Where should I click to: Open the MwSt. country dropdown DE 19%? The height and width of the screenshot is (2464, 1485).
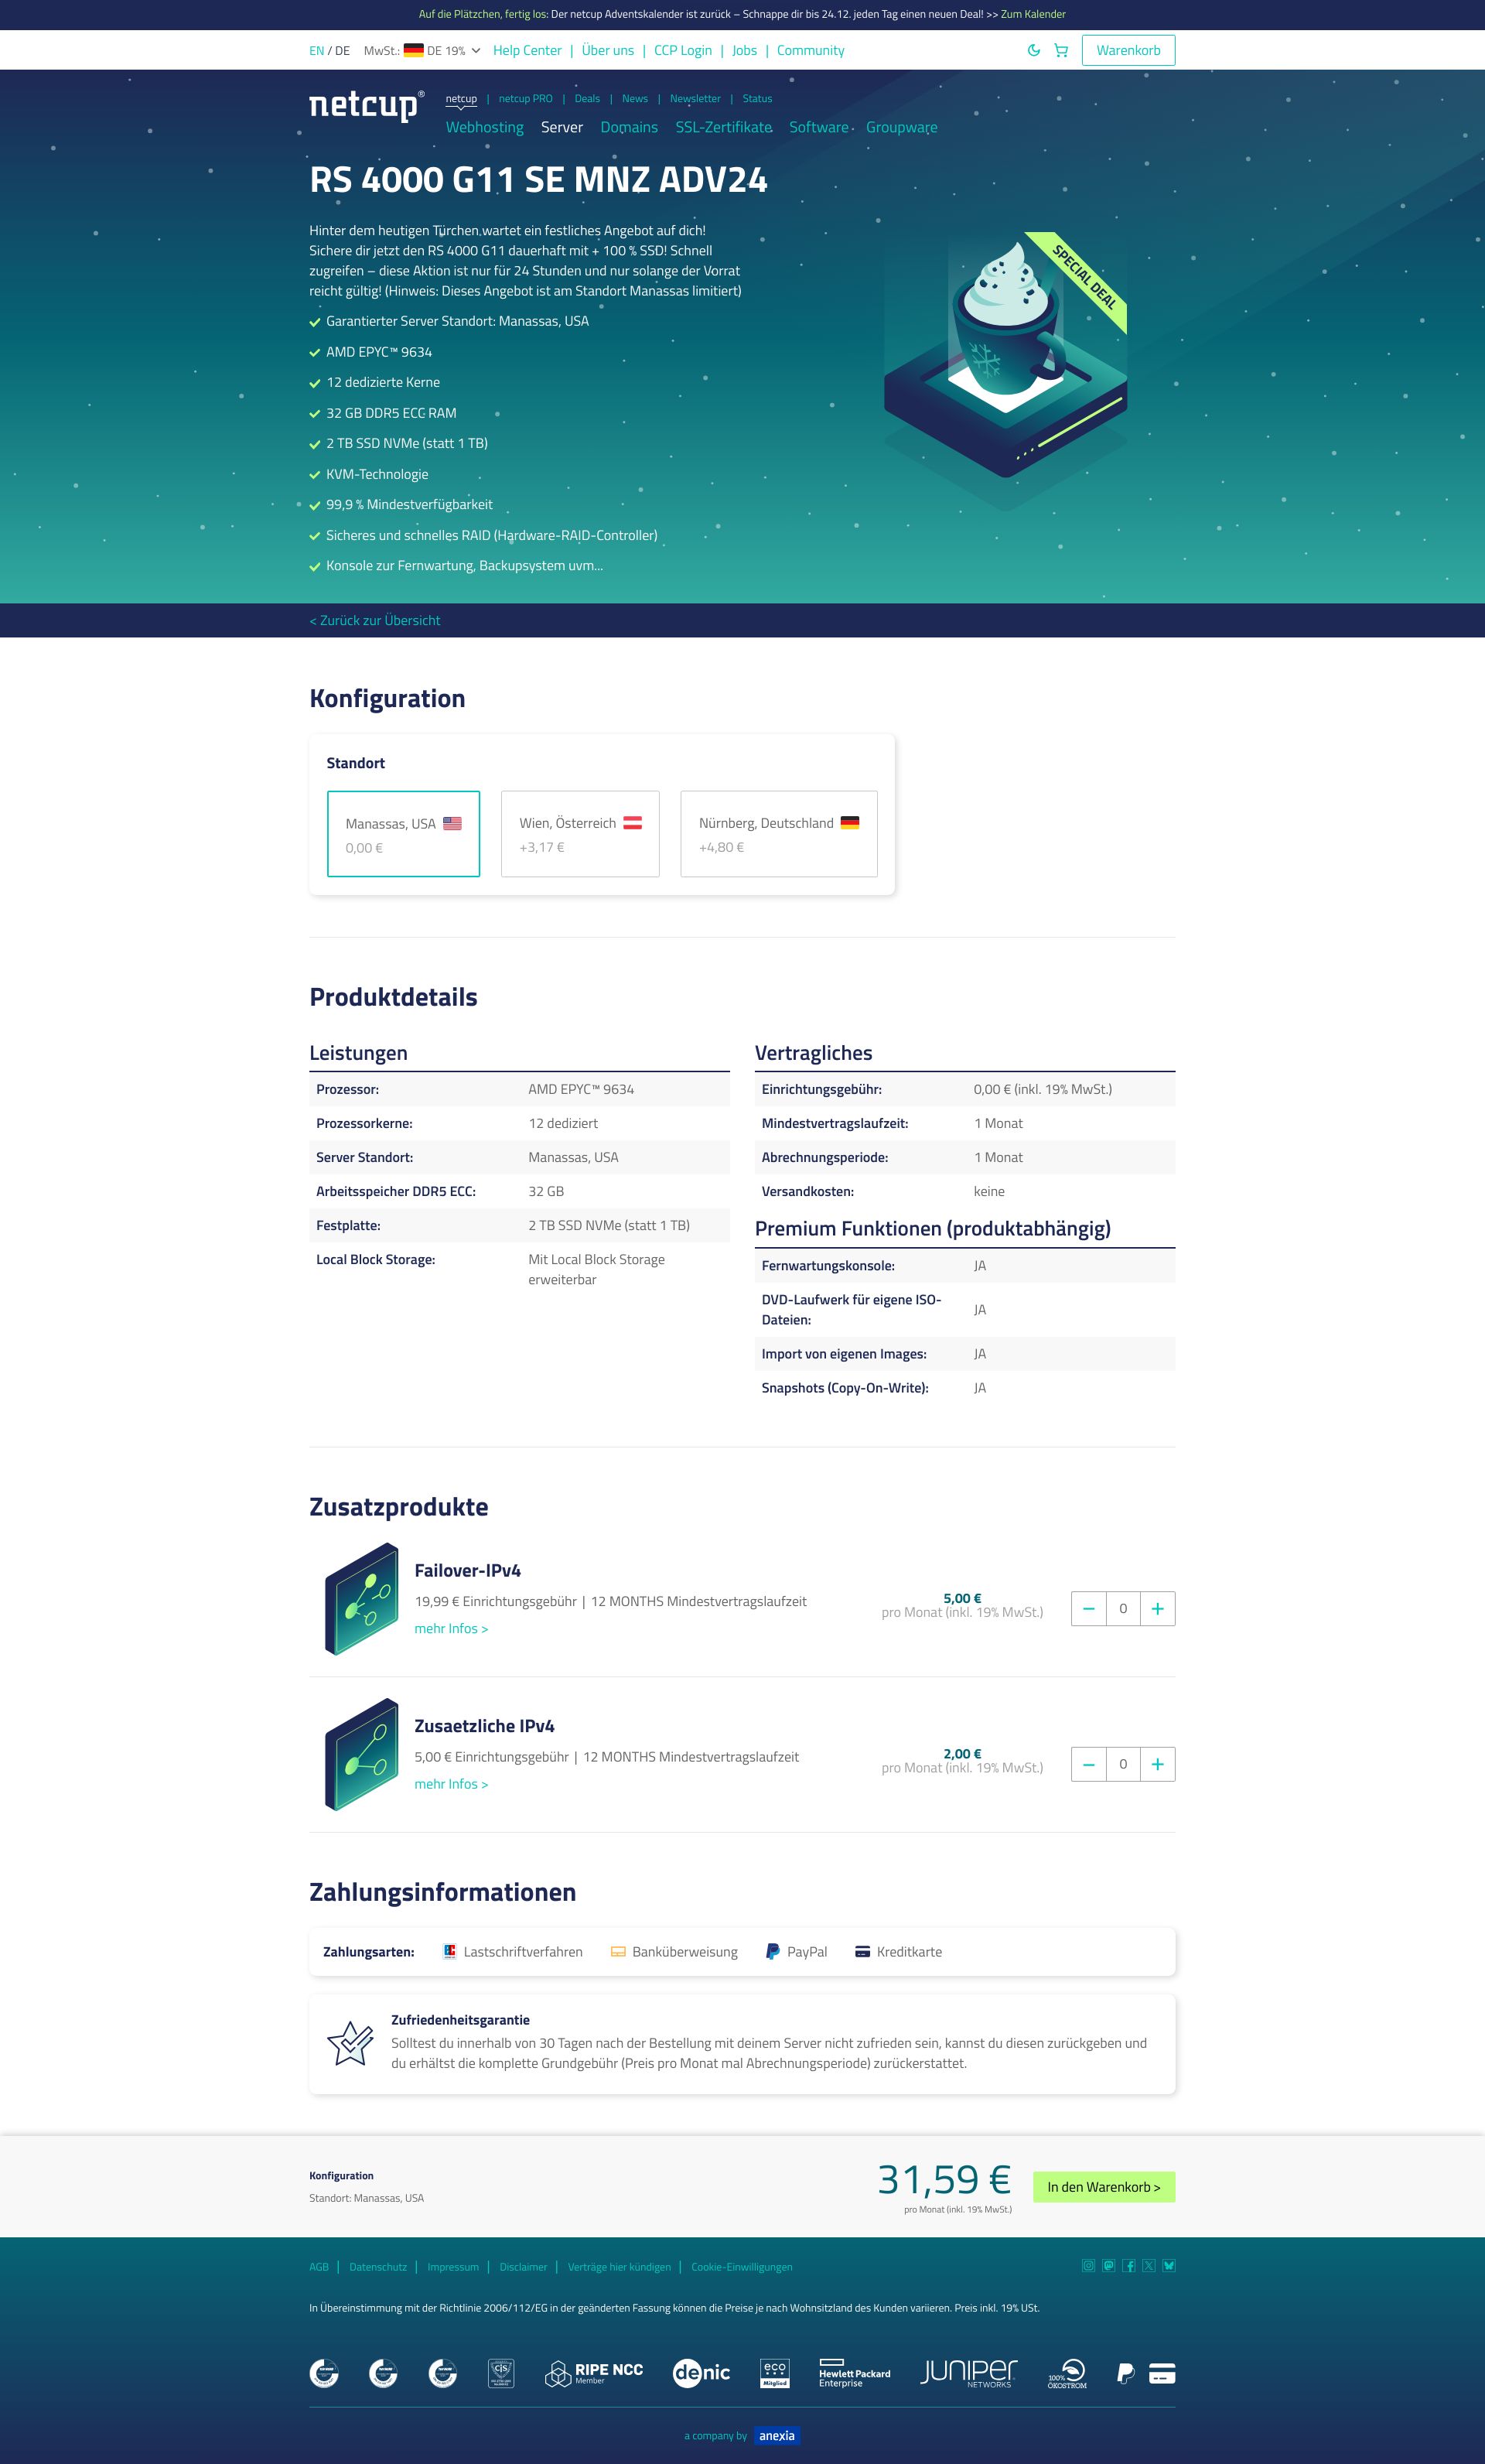tap(442, 50)
